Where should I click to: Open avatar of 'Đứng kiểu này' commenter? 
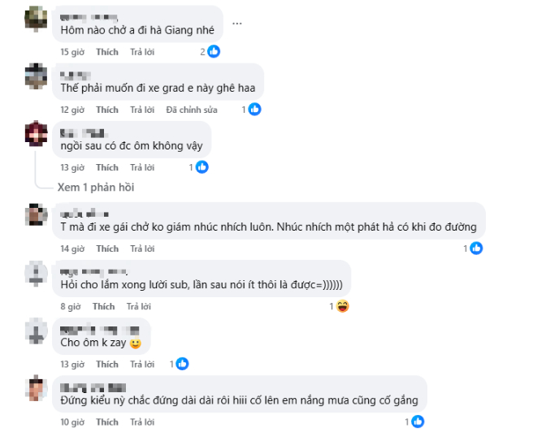pyautogui.click(x=37, y=387)
